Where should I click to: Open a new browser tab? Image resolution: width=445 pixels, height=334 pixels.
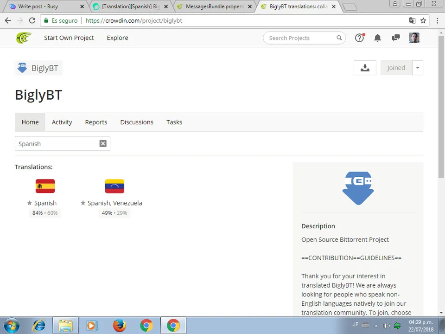point(350,7)
